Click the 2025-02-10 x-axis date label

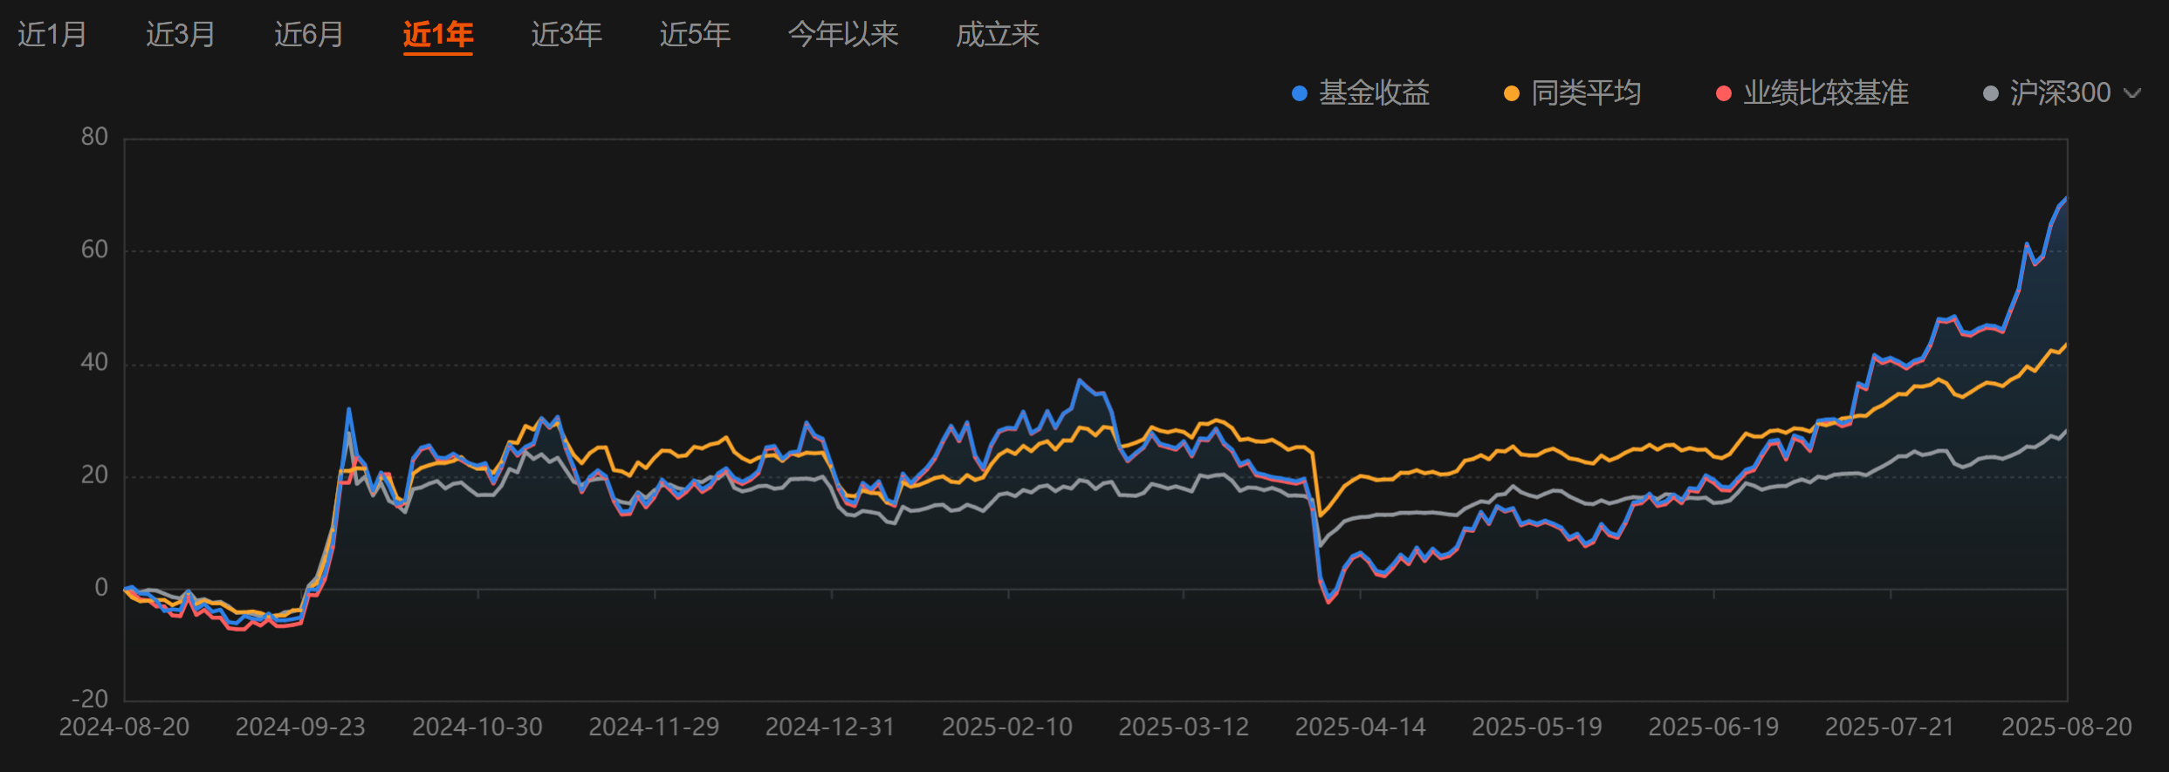pos(1007,727)
